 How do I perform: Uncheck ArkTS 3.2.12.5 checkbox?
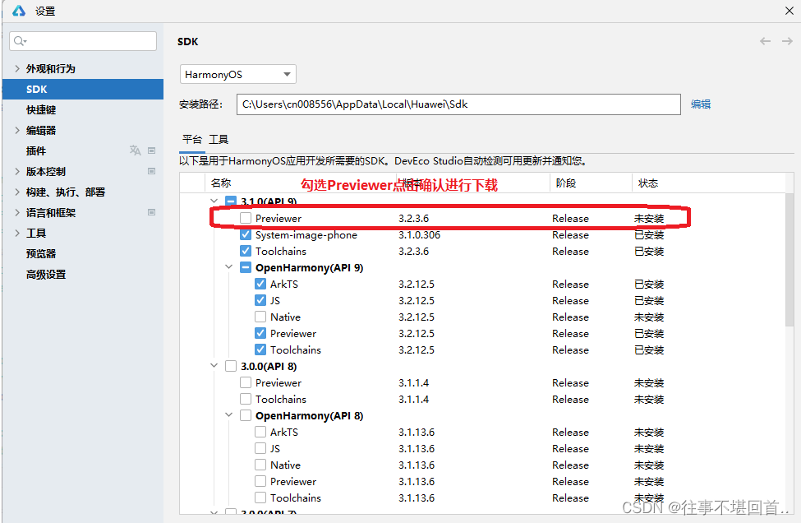click(x=260, y=284)
